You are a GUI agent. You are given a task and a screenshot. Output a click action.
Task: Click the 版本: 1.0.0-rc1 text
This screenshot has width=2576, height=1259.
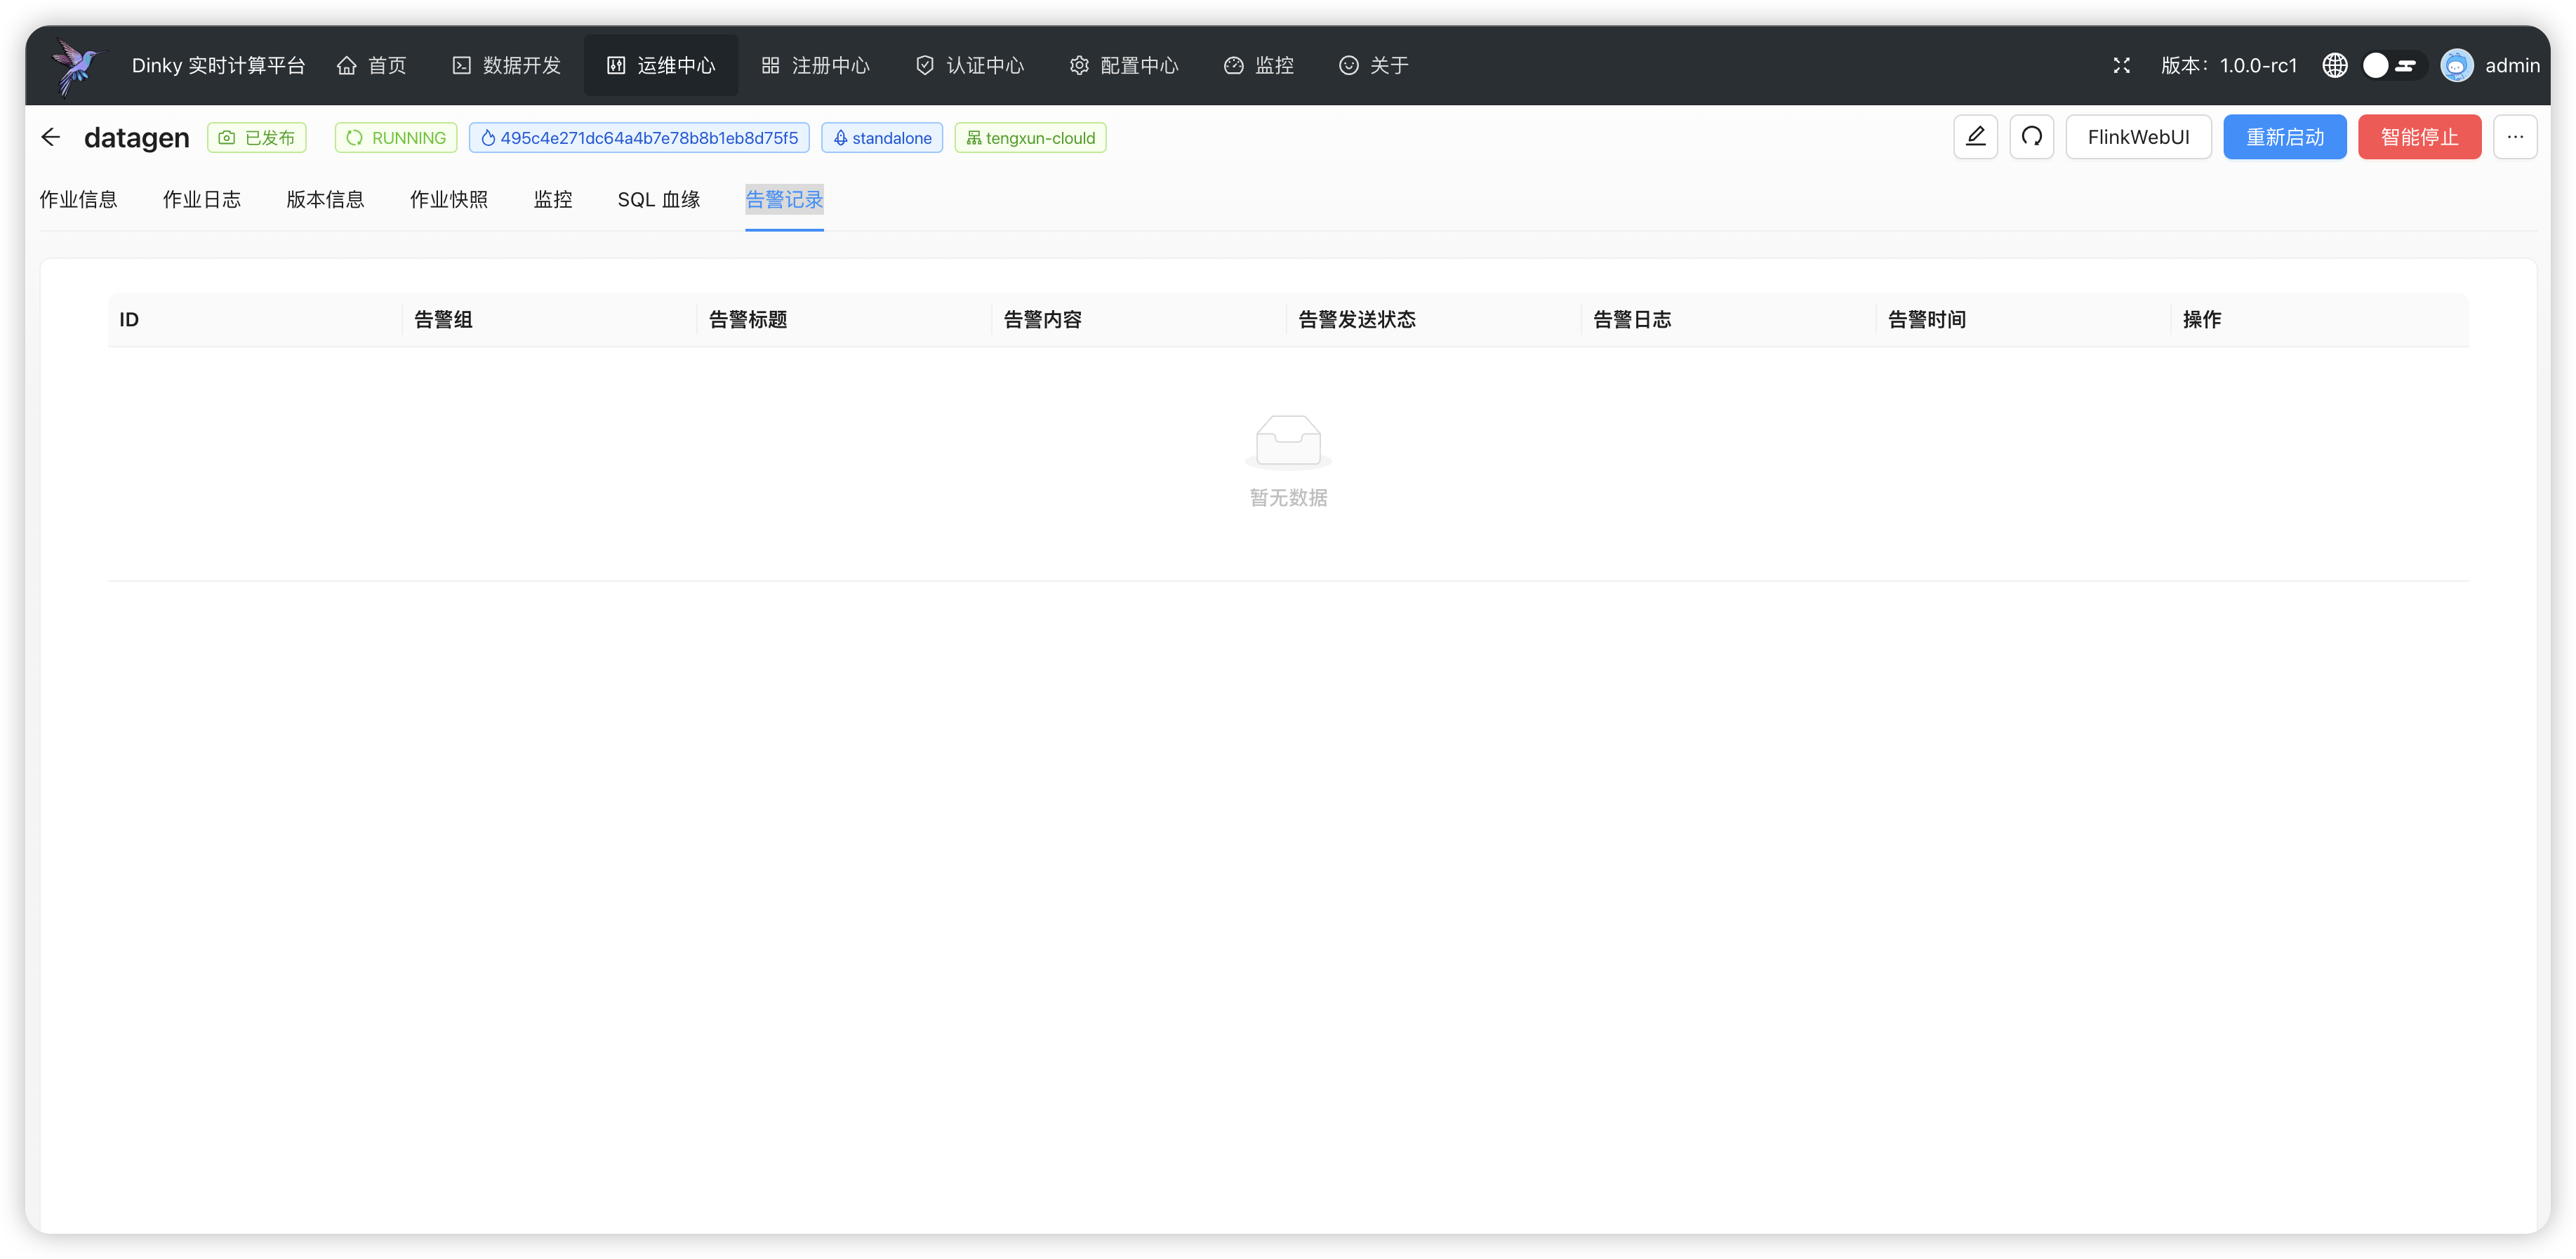[2229, 66]
